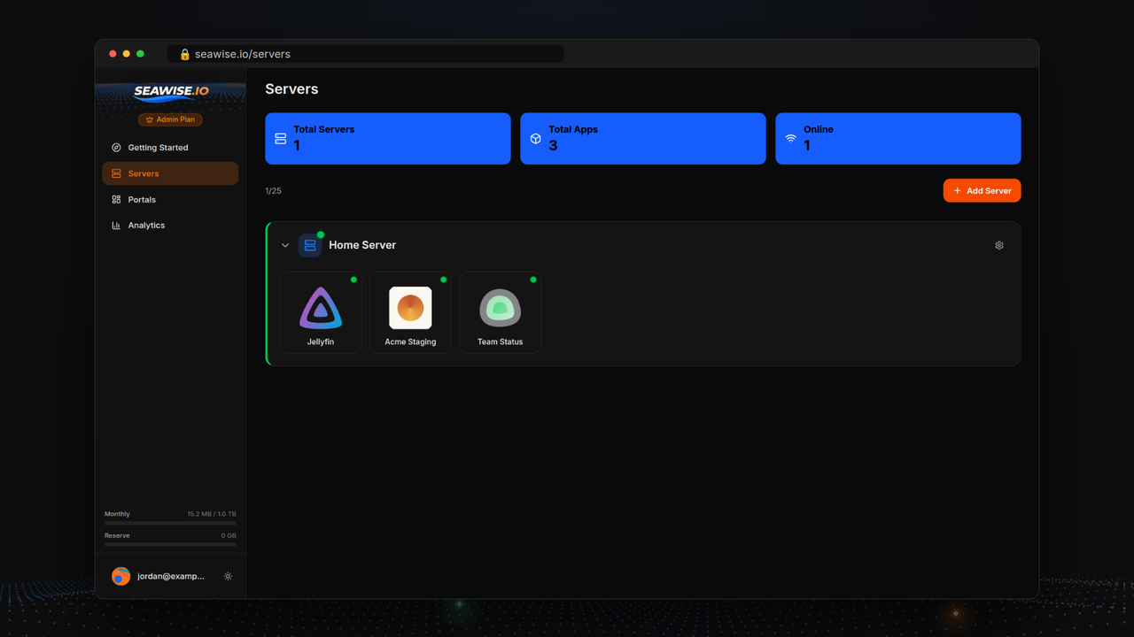Click the Total Apps cube icon
The image size is (1134, 637).
pos(536,139)
